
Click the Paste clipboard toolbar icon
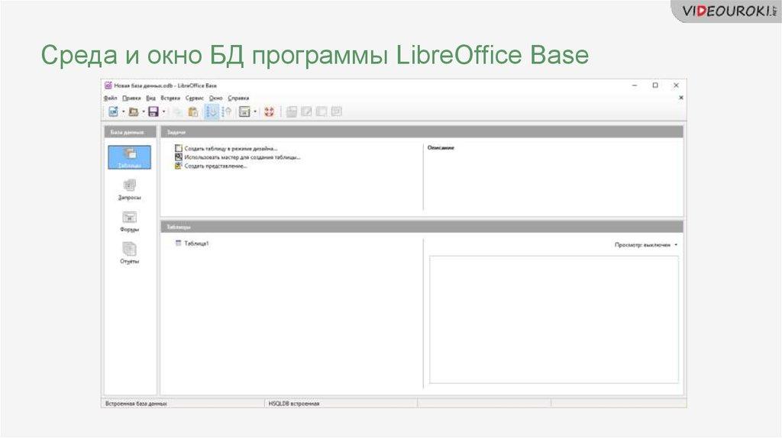[x=193, y=111]
